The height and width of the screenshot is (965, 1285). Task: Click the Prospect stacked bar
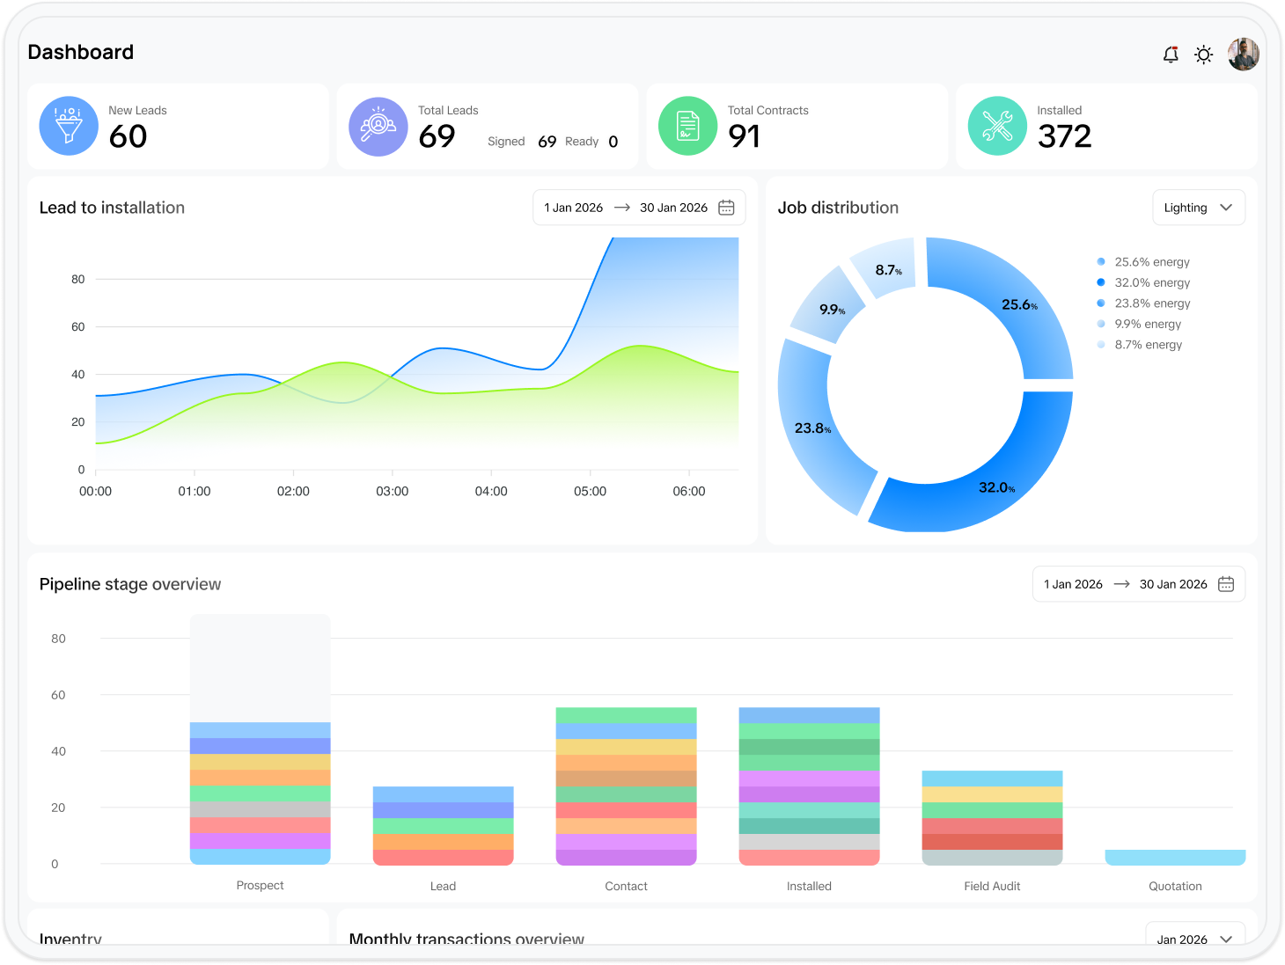coord(261,792)
